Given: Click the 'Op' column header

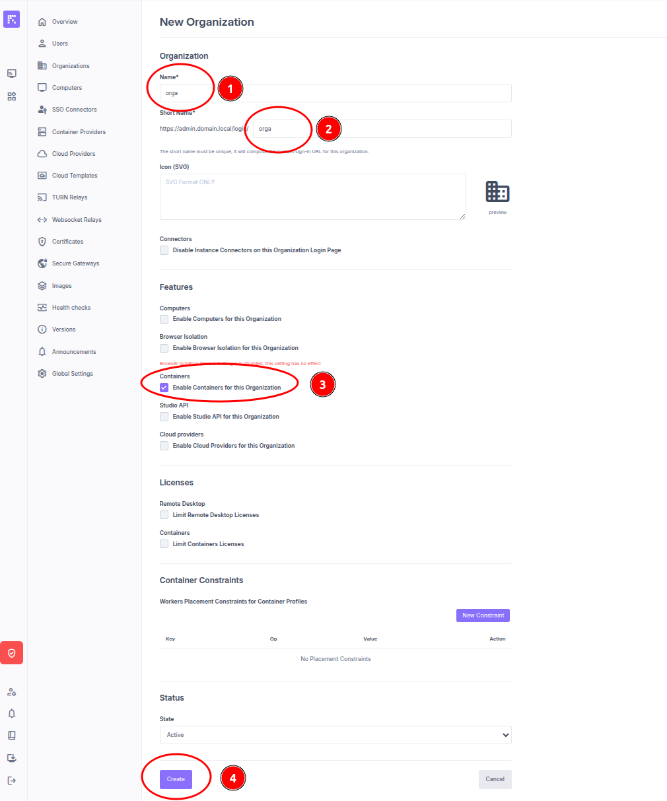Looking at the screenshot, I should [273, 639].
